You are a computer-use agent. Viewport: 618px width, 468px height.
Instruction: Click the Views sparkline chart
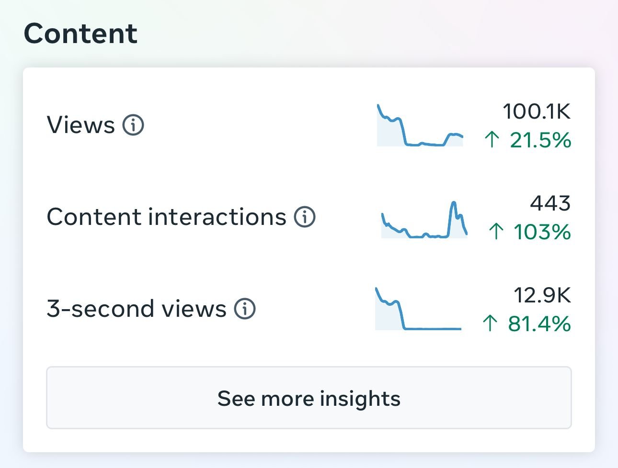(420, 125)
